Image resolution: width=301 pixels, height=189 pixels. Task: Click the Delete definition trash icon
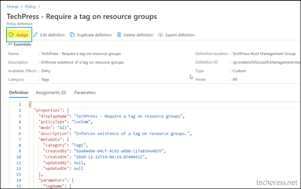coord(119,35)
